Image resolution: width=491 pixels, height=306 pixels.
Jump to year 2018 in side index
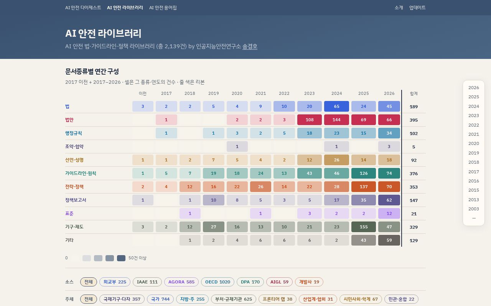tap(474, 162)
